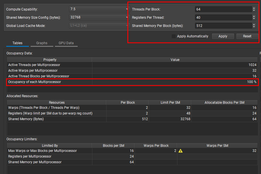Screen dimensions: 261x174
Task: Click the Apply button
Action: point(223,36)
